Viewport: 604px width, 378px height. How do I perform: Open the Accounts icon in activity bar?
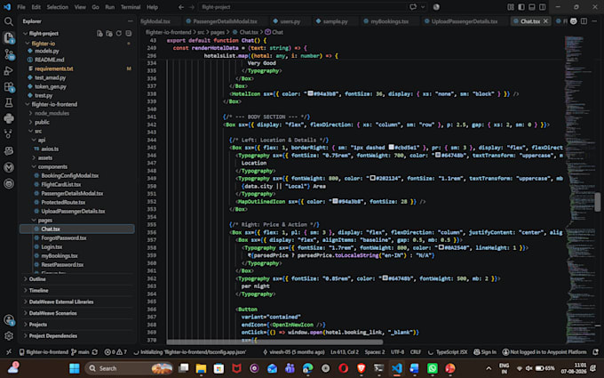pyautogui.click(x=9, y=320)
